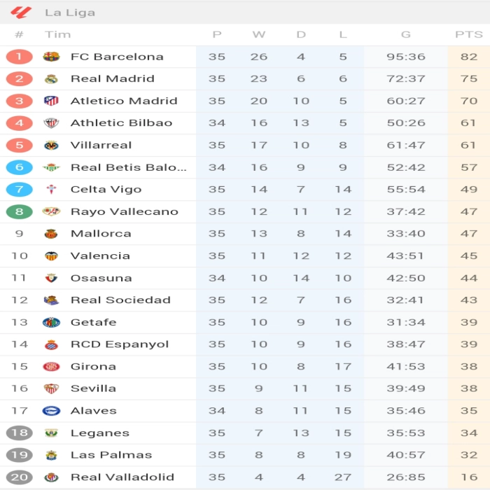Click the Las Palmas club crest
490x490 pixels.
pyautogui.click(x=51, y=455)
